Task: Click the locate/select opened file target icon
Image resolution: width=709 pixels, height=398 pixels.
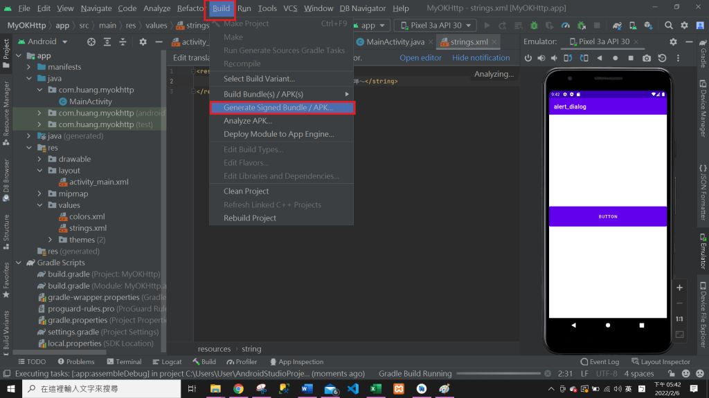Action: click(91, 41)
